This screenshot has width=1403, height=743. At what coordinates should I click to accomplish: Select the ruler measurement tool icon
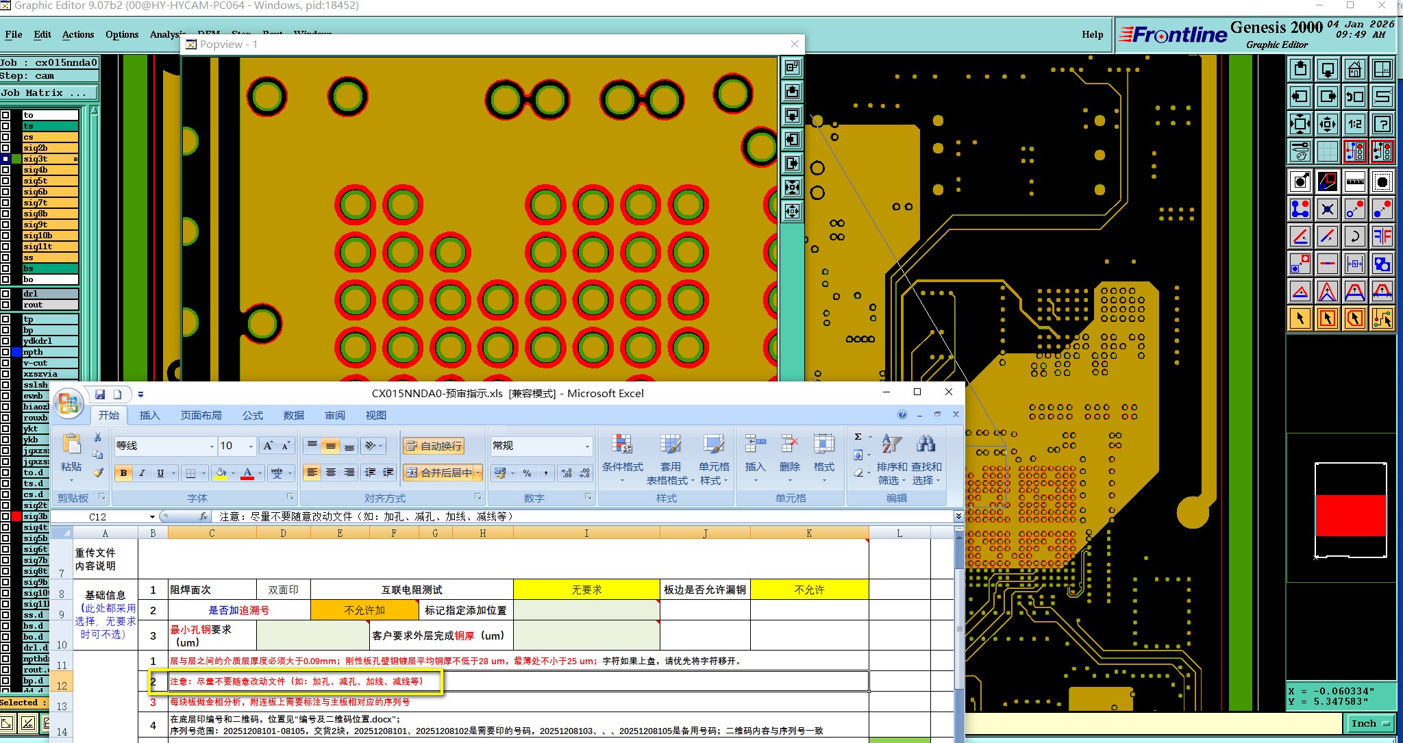(x=1354, y=181)
